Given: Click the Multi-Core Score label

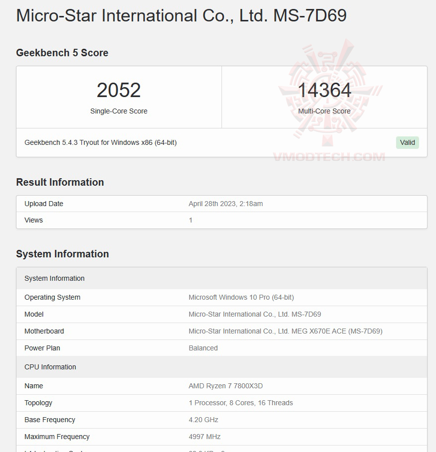Looking at the screenshot, I should pyautogui.click(x=324, y=111).
